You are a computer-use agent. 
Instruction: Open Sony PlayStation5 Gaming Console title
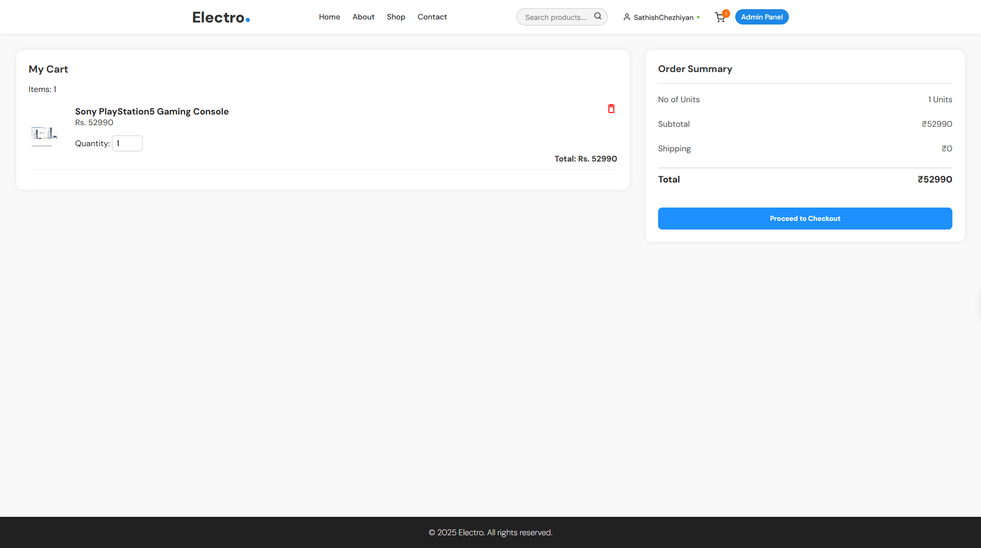pos(152,111)
